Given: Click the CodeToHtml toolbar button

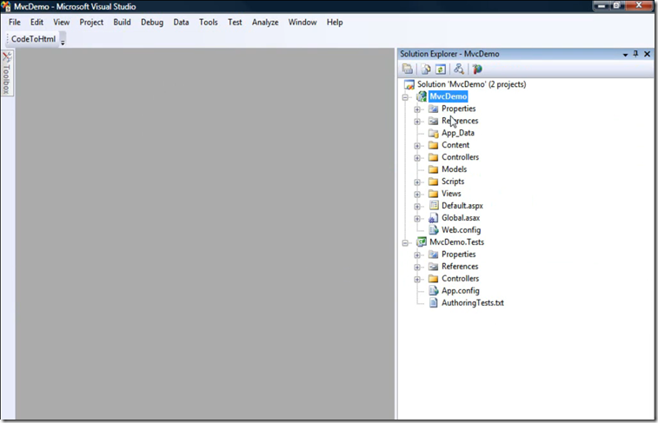Looking at the screenshot, I should [33, 39].
